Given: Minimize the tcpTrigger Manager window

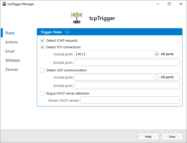Looking at the screenshot, I should click(158, 4).
